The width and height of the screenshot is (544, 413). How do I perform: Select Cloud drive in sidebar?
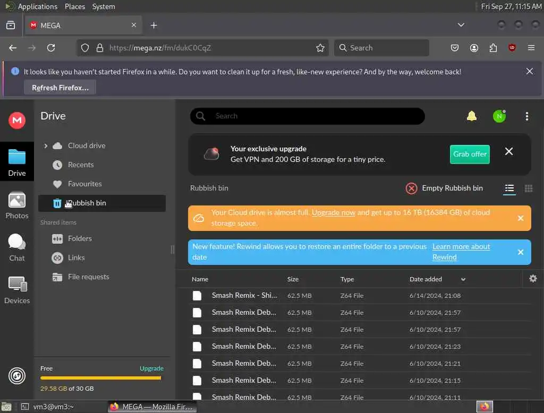click(87, 145)
